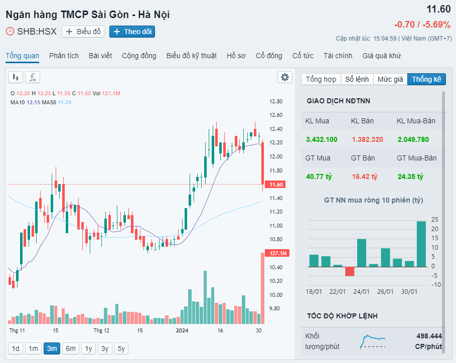456x363 pixels.
Task: Click the TỐC ĐỘ KHỚP LỆNH heading
Action: tap(342, 316)
